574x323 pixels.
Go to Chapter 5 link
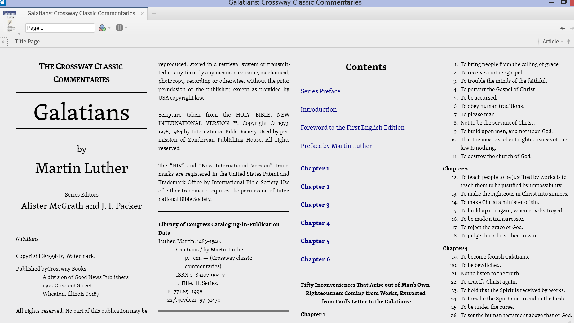(x=315, y=241)
